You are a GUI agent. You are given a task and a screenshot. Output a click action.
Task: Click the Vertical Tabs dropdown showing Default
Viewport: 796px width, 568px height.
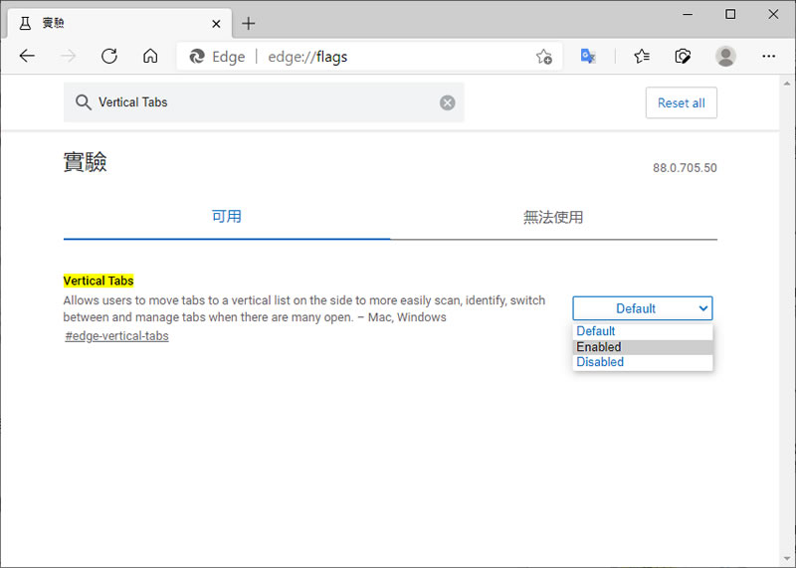643,308
